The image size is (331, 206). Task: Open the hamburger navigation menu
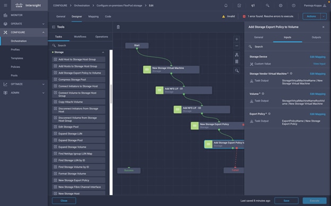[5, 5]
